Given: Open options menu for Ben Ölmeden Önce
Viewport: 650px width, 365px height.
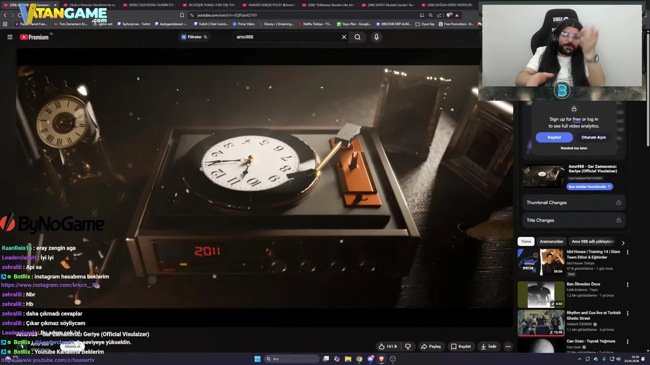Looking at the screenshot, I should pyautogui.click(x=628, y=285).
